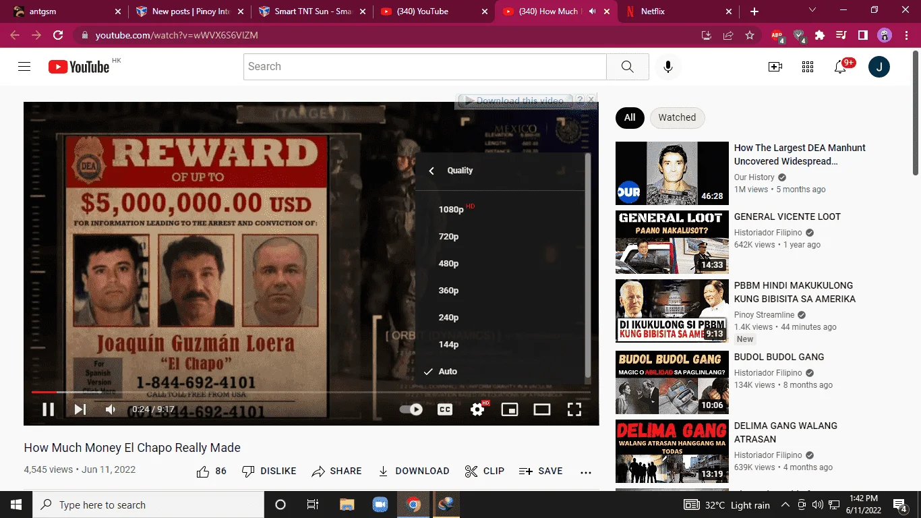Open the YouTube apps grid
Image resolution: width=921 pixels, height=518 pixels.
808,66
